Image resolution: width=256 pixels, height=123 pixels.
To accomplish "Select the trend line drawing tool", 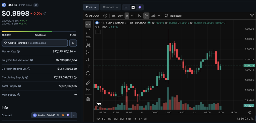I will coord(88,32).
